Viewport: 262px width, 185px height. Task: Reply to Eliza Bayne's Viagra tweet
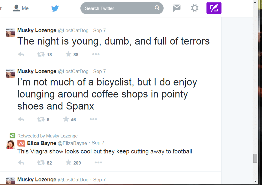(21, 163)
